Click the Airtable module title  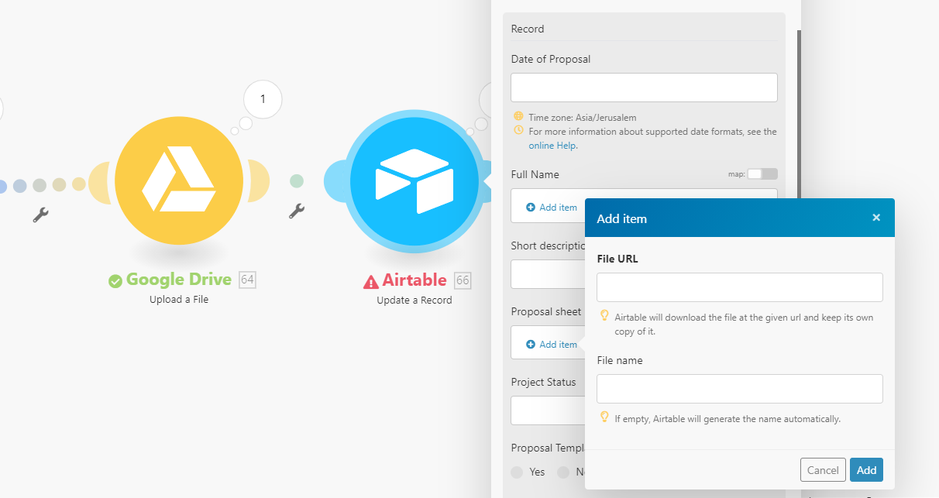click(x=414, y=280)
